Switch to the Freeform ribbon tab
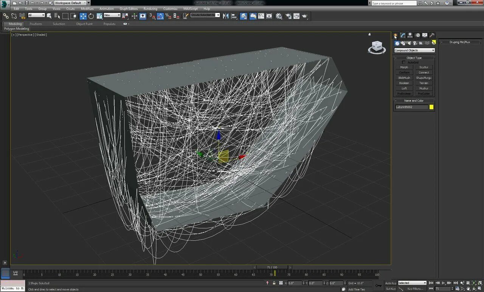The width and height of the screenshot is (484, 292). (36, 24)
